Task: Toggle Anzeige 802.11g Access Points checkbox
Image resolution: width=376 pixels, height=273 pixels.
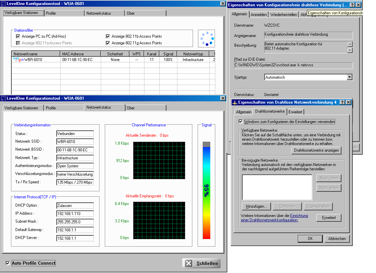Action: click(x=108, y=43)
